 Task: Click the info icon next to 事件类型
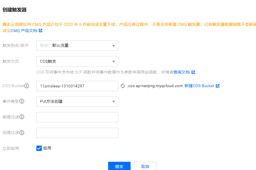pyautogui.click(x=22, y=101)
